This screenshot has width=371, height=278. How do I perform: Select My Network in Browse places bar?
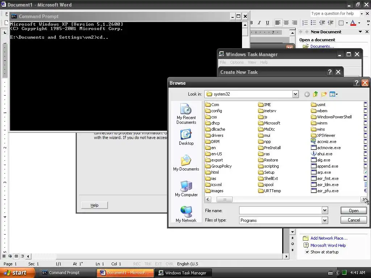[x=186, y=214]
